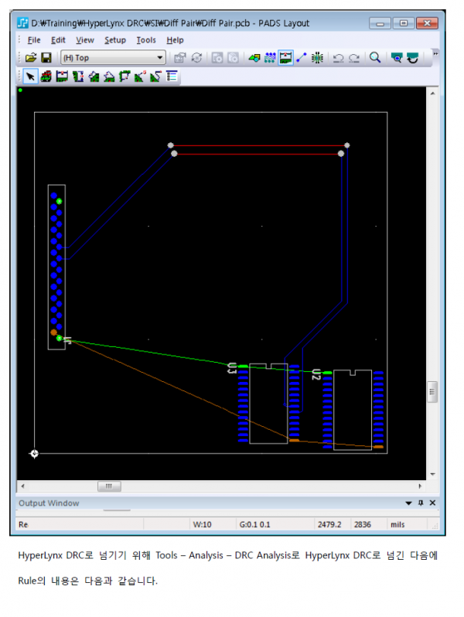The image size is (464, 617).
Task: Choose the Select mode arrow tool
Action: (30, 77)
